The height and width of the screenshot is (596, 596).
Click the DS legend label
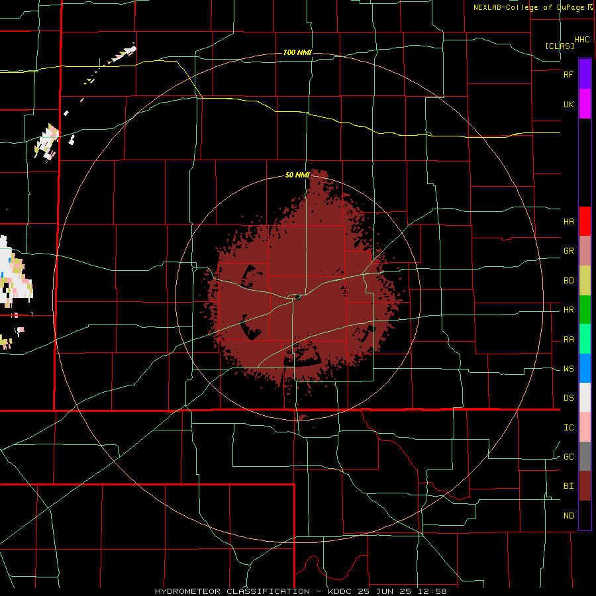(568, 398)
